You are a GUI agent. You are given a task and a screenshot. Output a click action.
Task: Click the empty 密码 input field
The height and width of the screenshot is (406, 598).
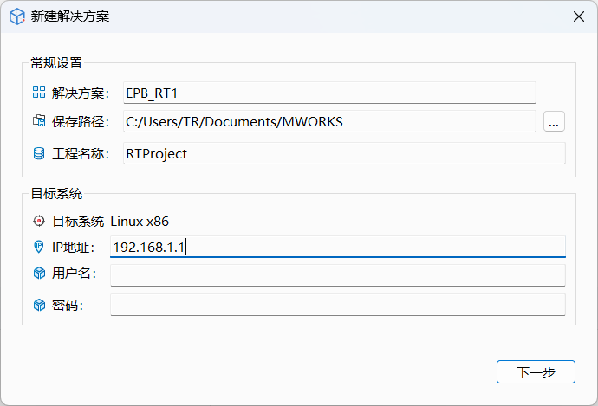coord(337,305)
